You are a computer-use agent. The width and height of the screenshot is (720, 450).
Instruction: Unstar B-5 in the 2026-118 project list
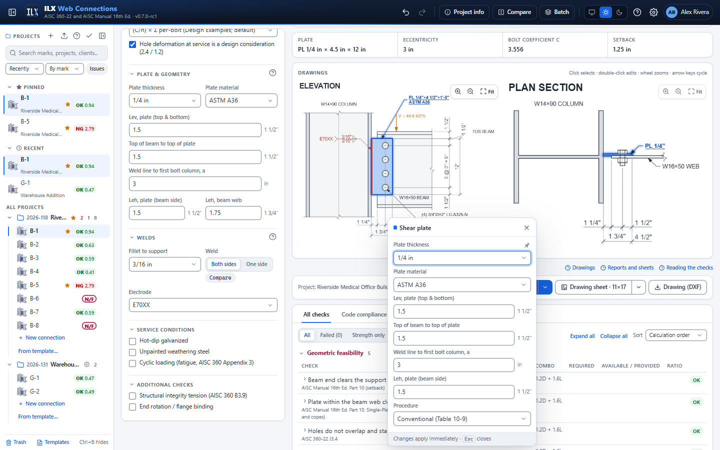pos(67,285)
